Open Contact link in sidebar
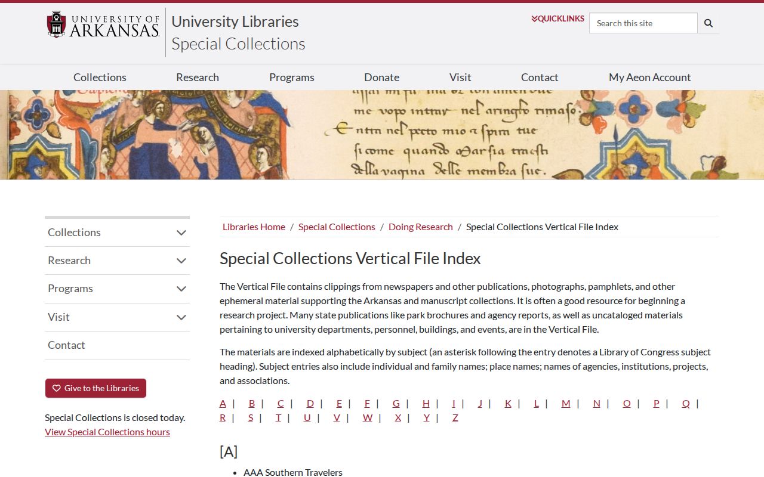 coord(66,345)
